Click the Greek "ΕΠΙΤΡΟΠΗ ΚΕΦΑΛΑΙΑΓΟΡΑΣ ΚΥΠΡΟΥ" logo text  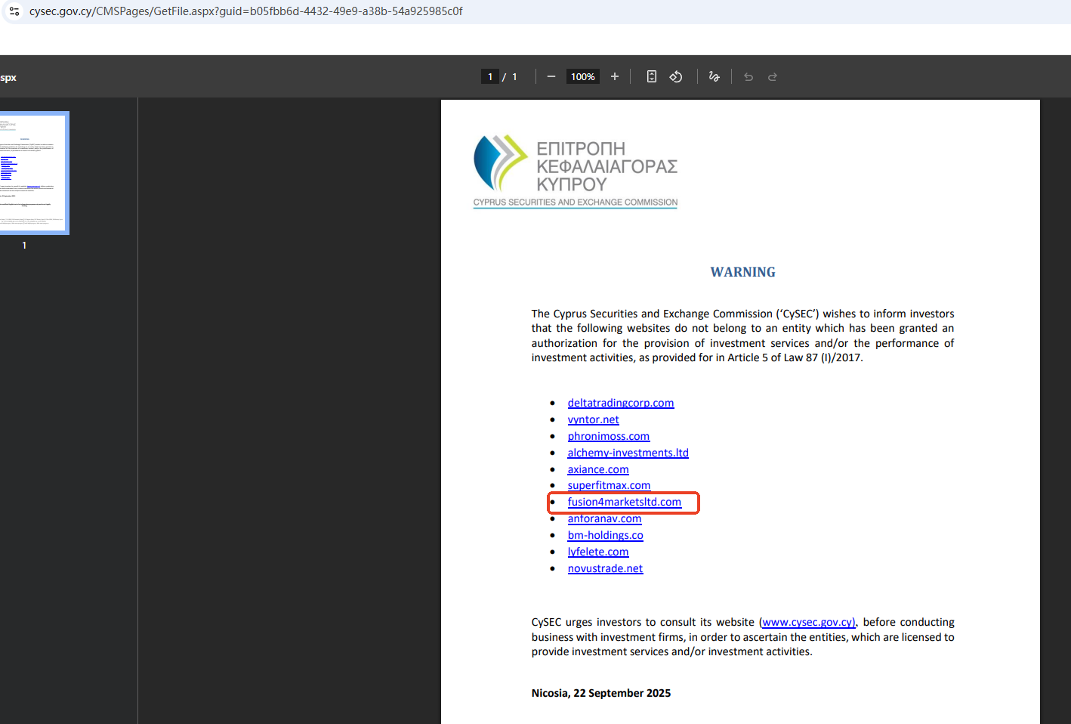607,166
